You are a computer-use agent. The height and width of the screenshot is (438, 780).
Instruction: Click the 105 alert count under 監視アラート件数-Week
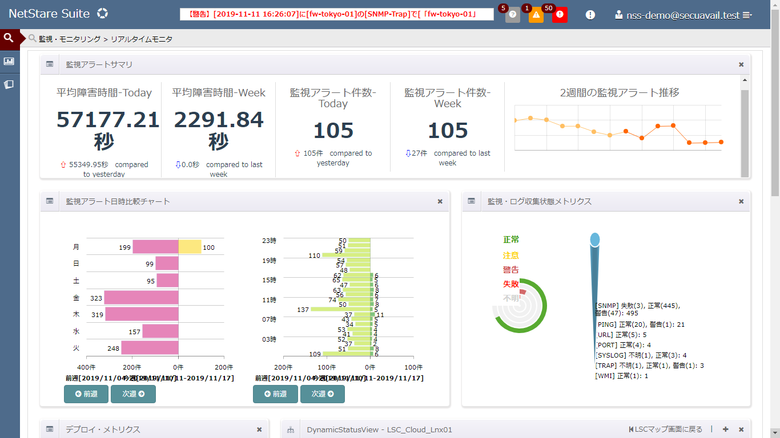(448, 131)
